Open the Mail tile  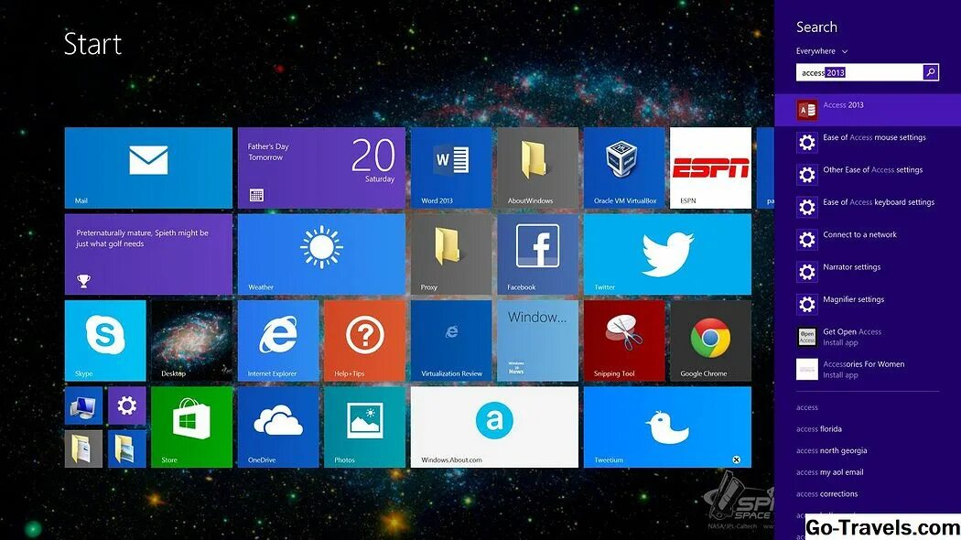click(x=148, y=167)
